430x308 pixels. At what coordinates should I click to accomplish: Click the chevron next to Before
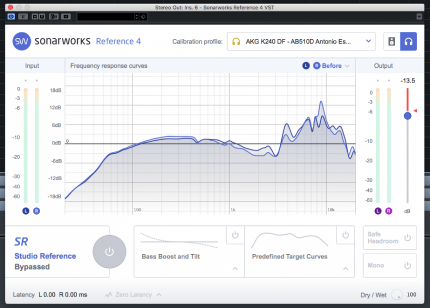click(347, 66)
